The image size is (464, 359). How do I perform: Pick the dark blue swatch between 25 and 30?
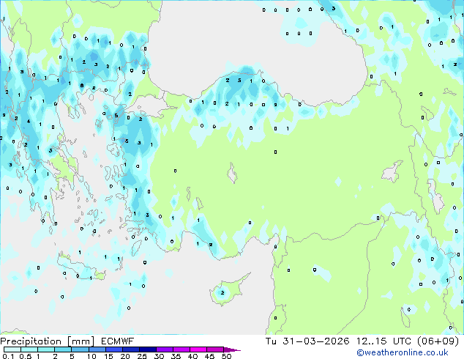click(148, 349)
